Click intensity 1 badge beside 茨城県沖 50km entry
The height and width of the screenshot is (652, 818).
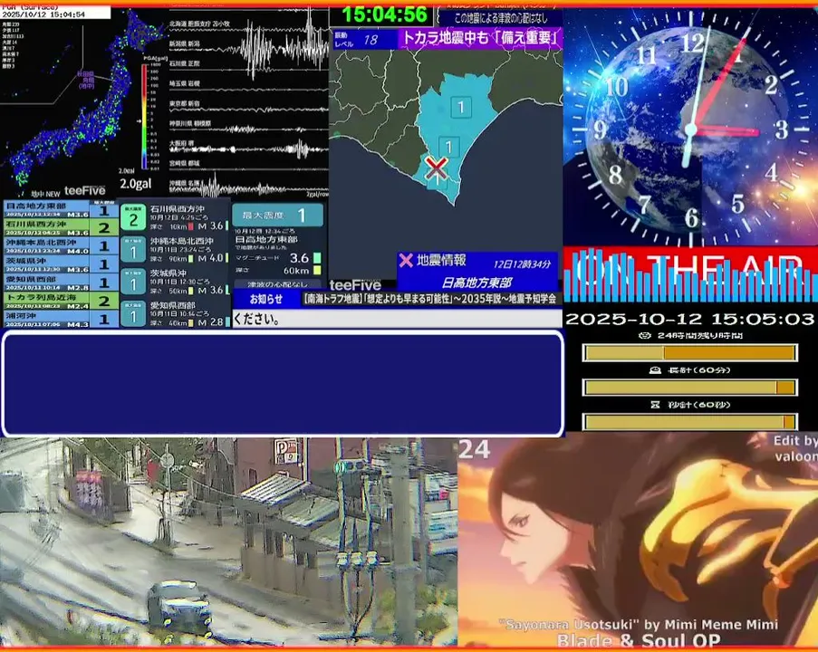pos(133,283)
